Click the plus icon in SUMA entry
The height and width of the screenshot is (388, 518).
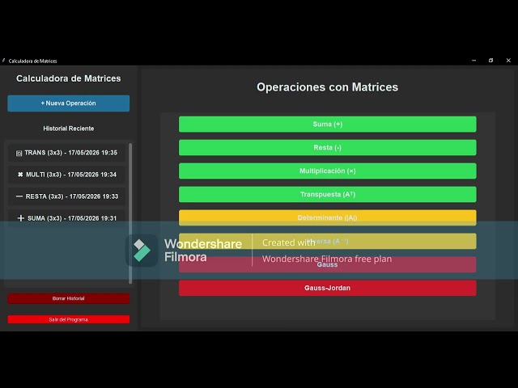(x=21, y=218)
